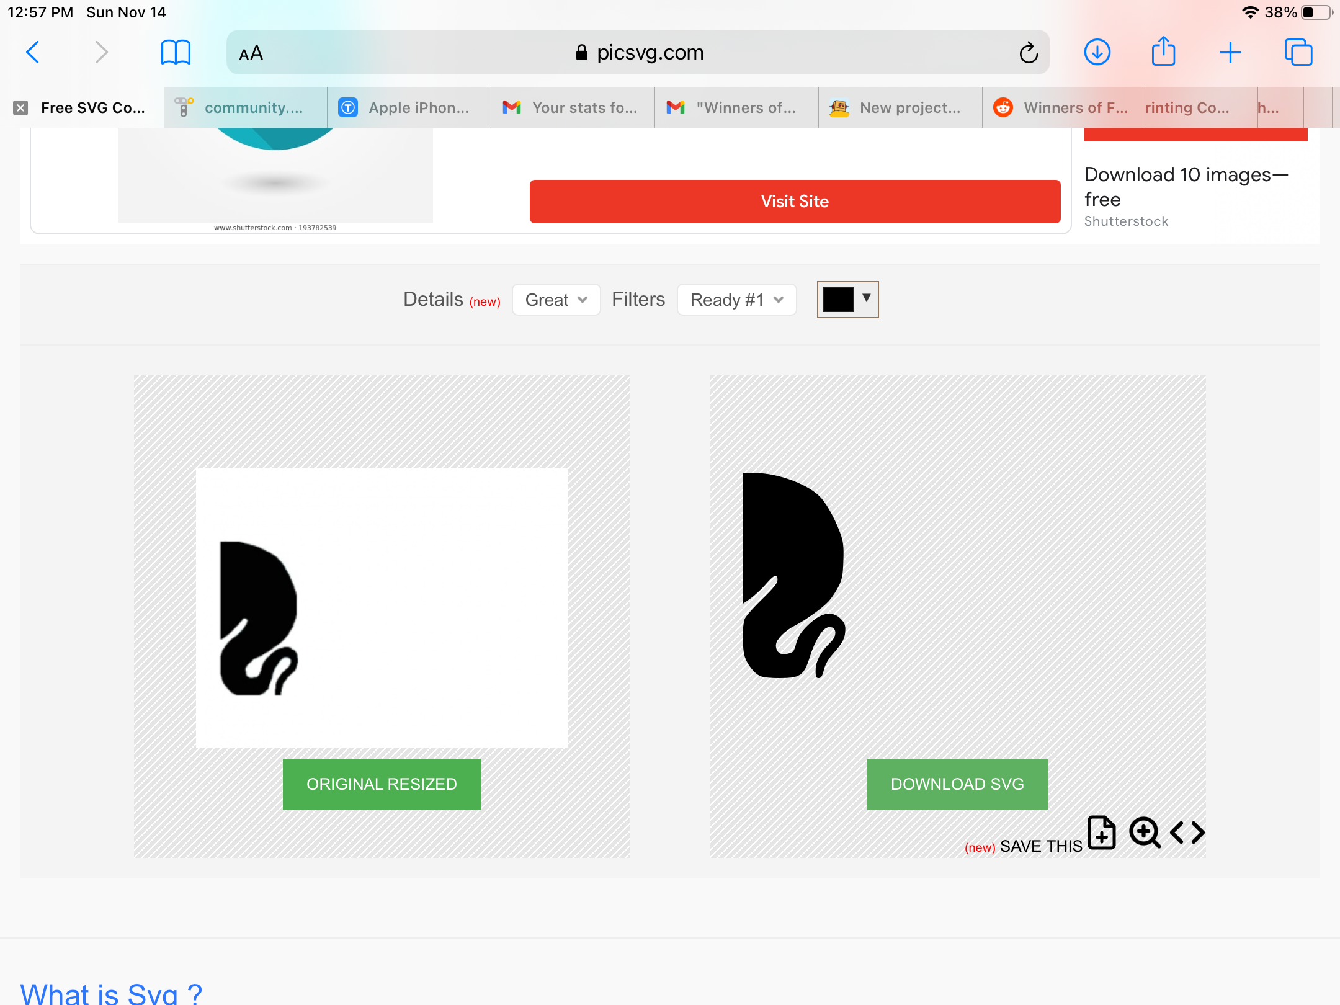This screenshot has height=1005, width=1340.
Task: Tap the Safari back arrow
Action: click(x=33, y=52)
